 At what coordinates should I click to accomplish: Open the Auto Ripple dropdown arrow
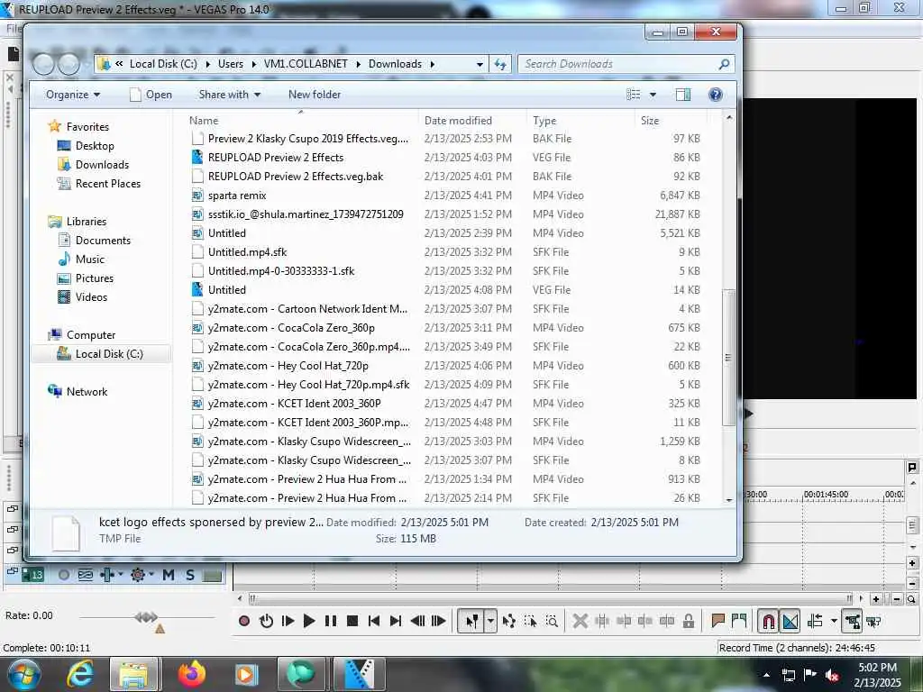click(x=834, y=621)
